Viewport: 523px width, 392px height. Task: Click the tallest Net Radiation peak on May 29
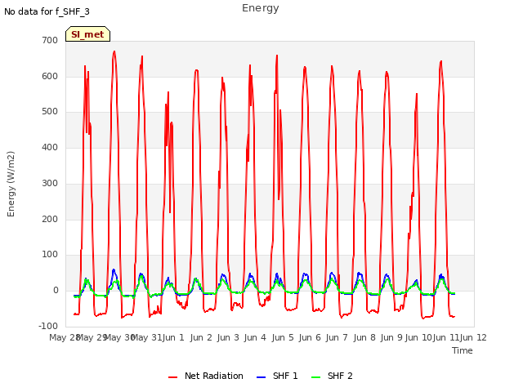[x=114, y=51]
